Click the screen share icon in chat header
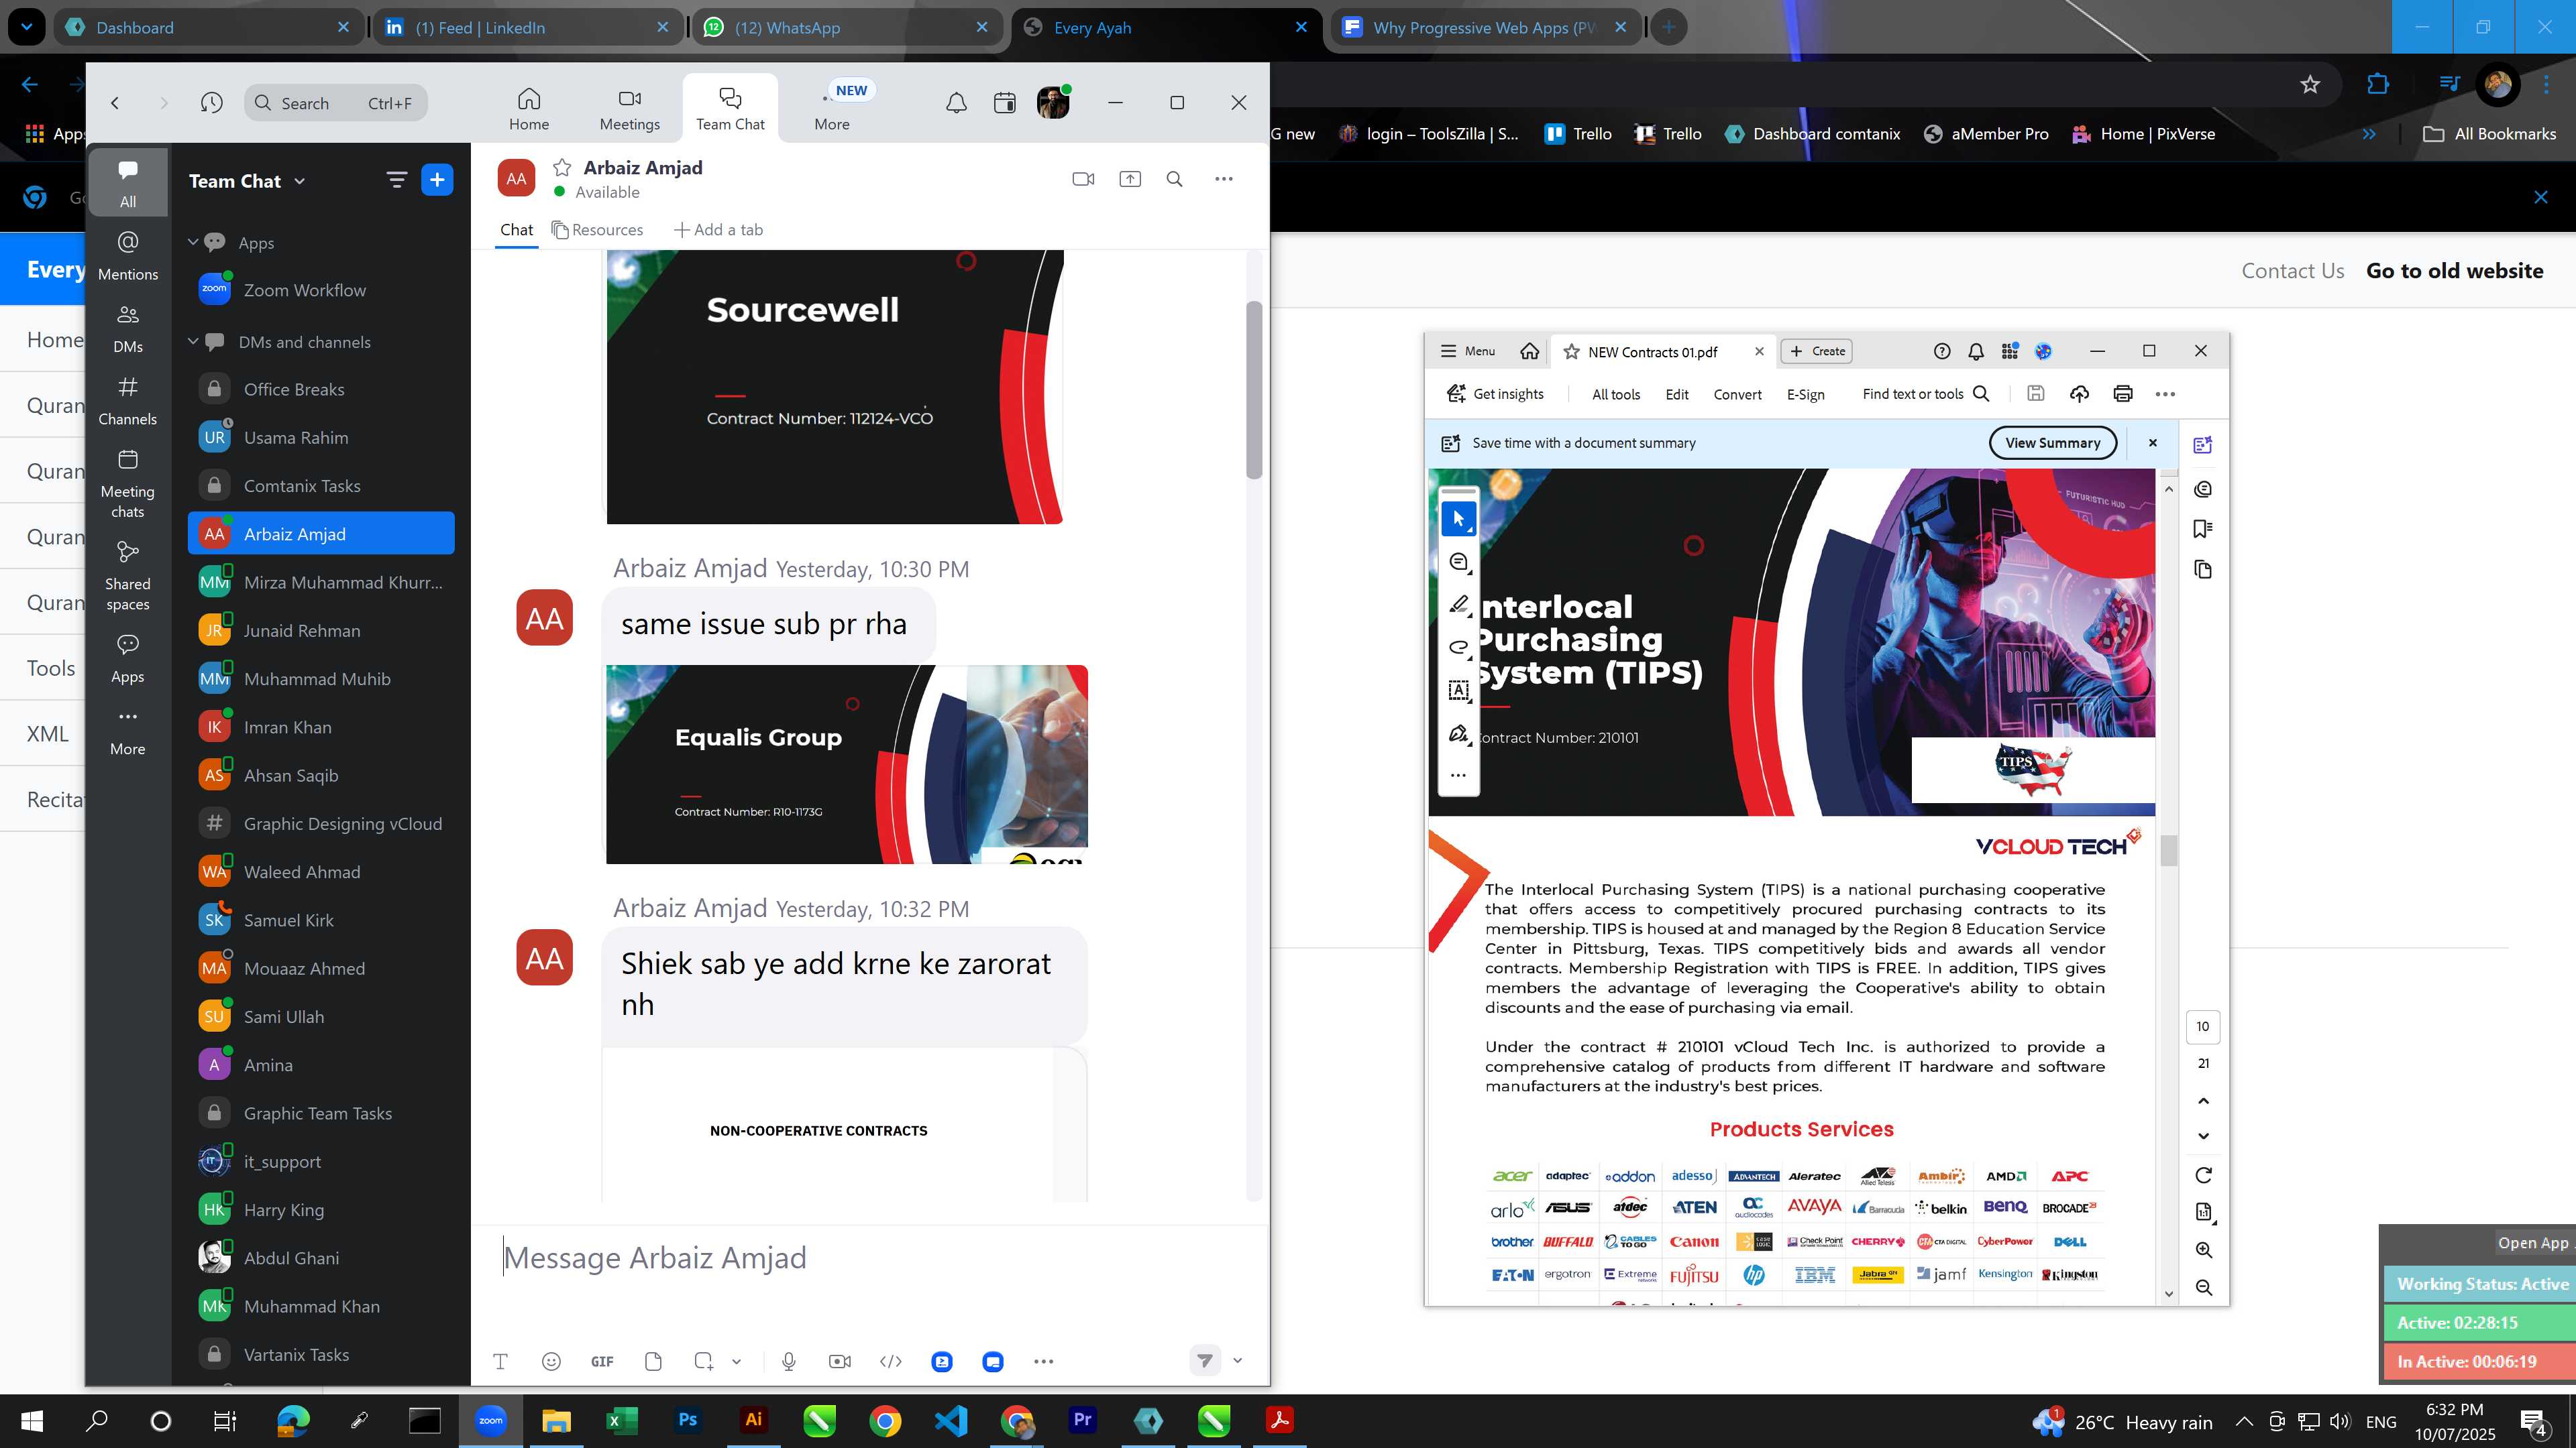 1129,179
